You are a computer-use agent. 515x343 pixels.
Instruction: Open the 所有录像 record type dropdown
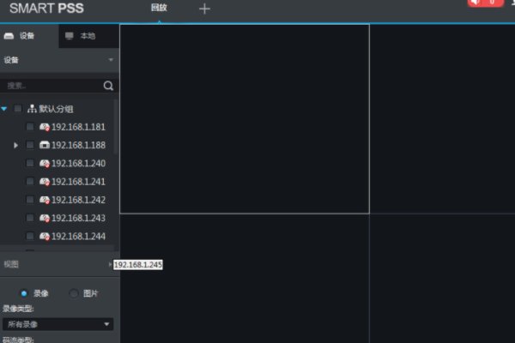(x=58, y=324)
